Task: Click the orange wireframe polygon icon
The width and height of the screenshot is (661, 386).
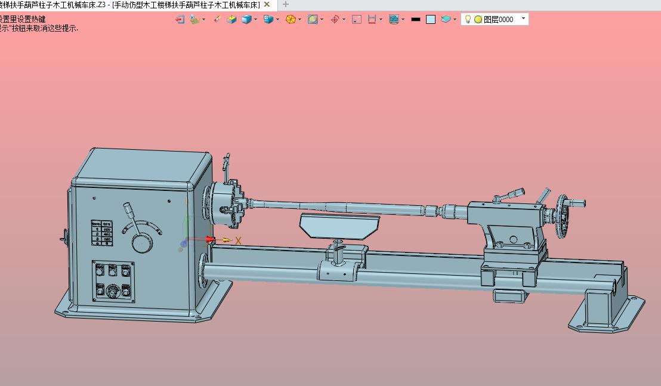Action: [290, 19]
